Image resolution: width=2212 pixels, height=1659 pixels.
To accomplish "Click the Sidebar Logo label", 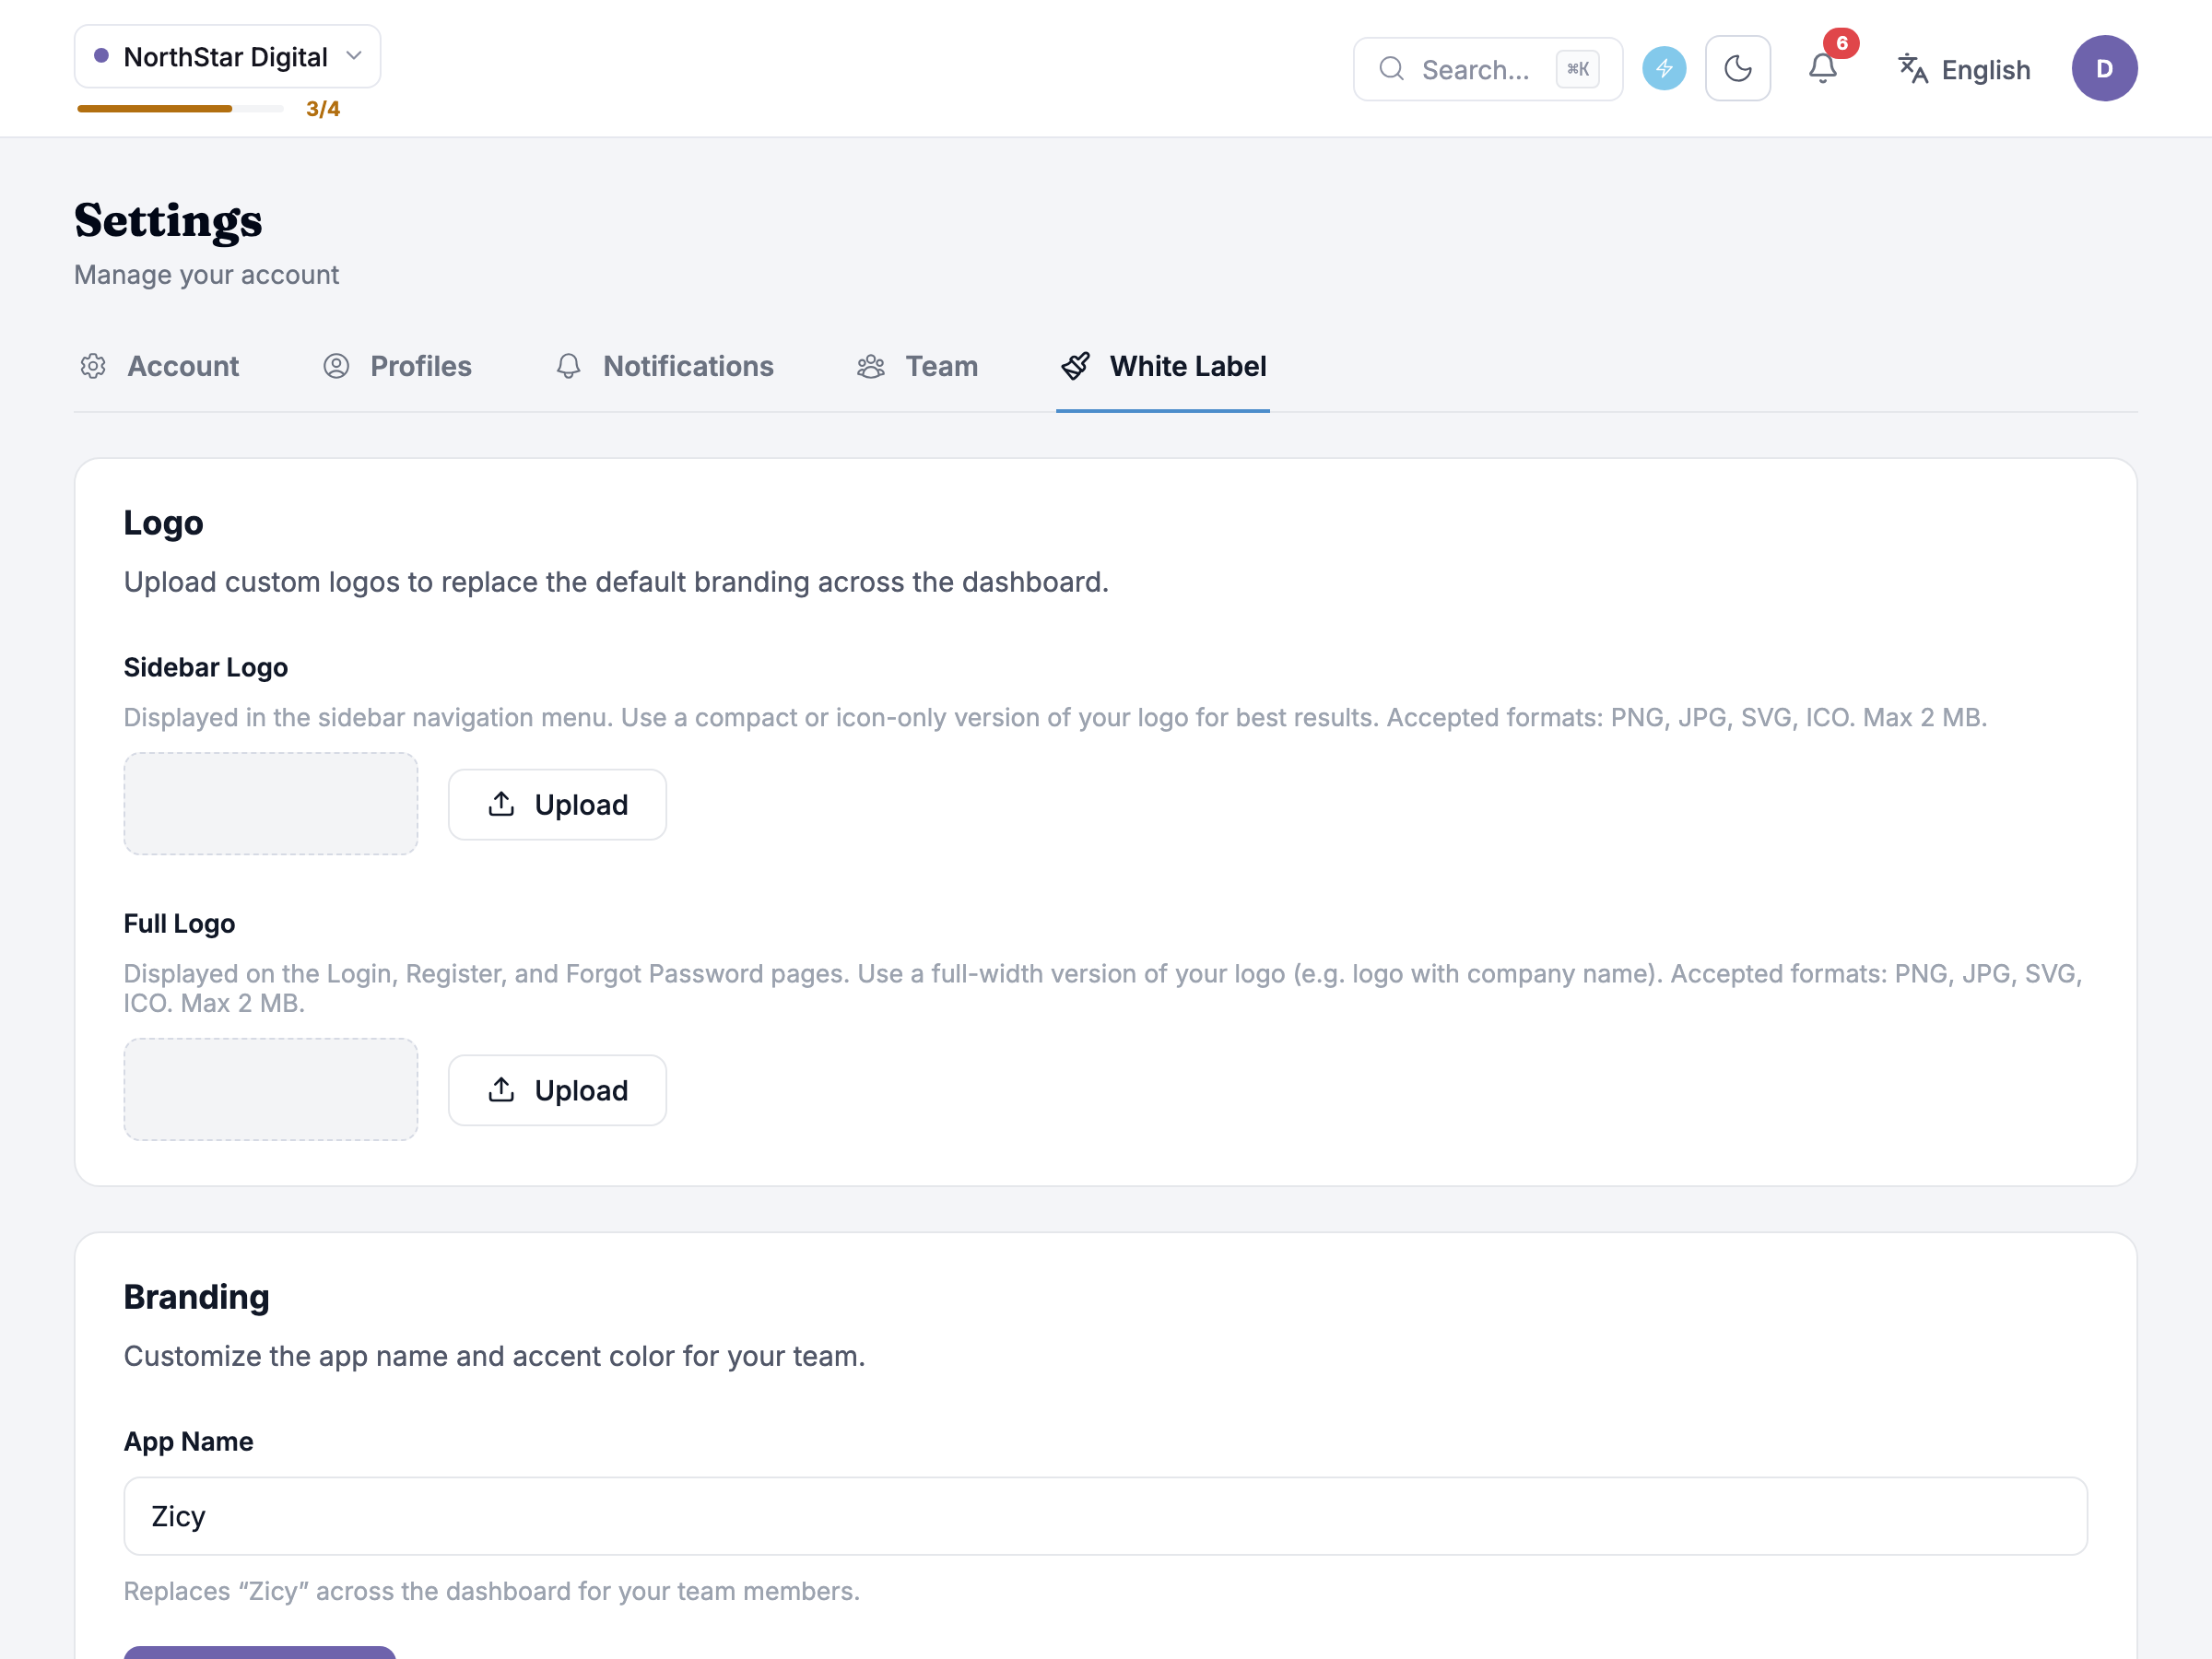I will coord(206,667).
